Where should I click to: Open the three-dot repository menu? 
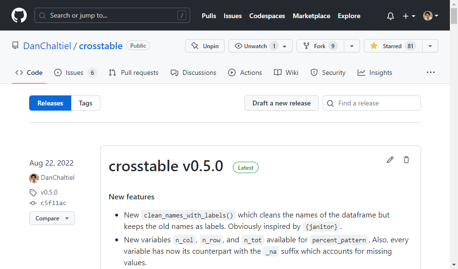click(431, 72)
